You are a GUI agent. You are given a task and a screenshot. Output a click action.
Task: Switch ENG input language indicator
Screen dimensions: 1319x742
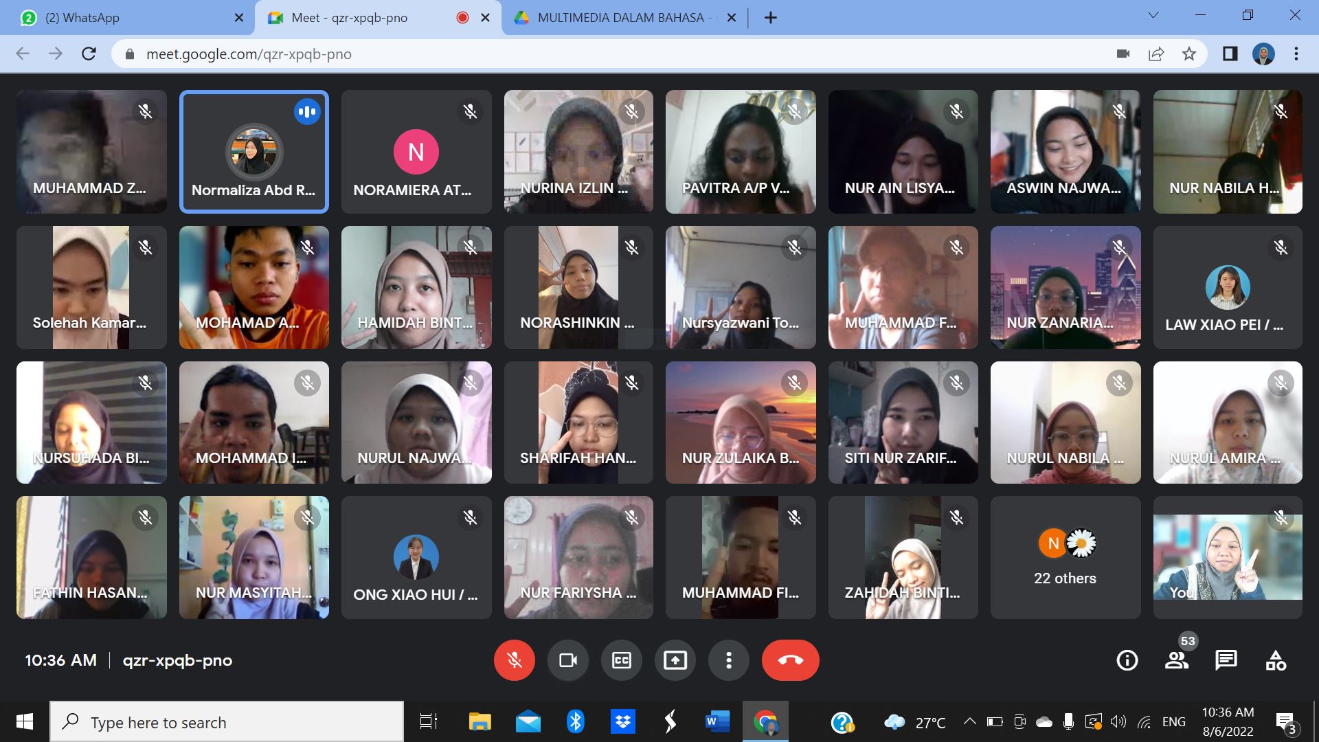coord(1173,721)
